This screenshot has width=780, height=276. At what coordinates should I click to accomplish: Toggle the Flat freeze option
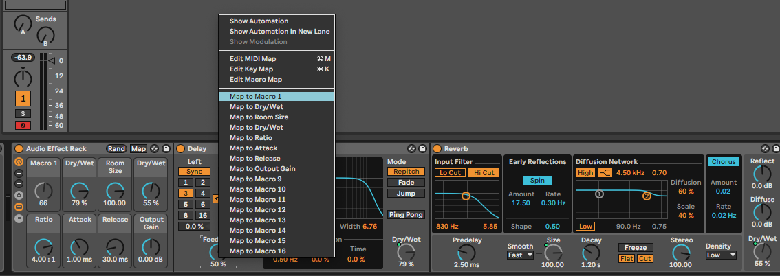[x=627, y=259]
